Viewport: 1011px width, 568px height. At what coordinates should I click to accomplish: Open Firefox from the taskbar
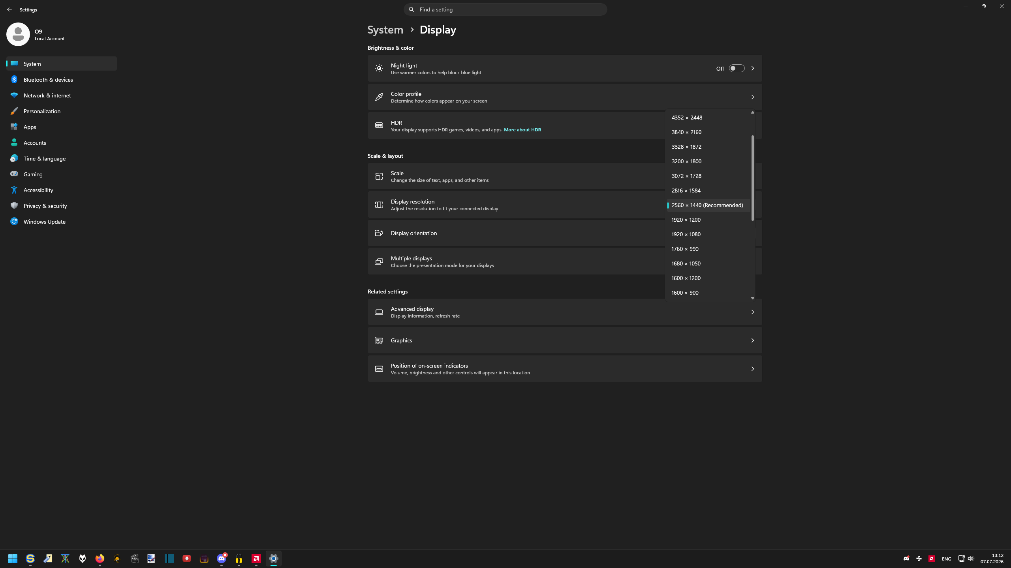100,559
